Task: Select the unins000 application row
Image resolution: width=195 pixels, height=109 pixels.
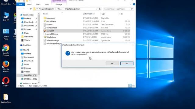Action: 87,31
